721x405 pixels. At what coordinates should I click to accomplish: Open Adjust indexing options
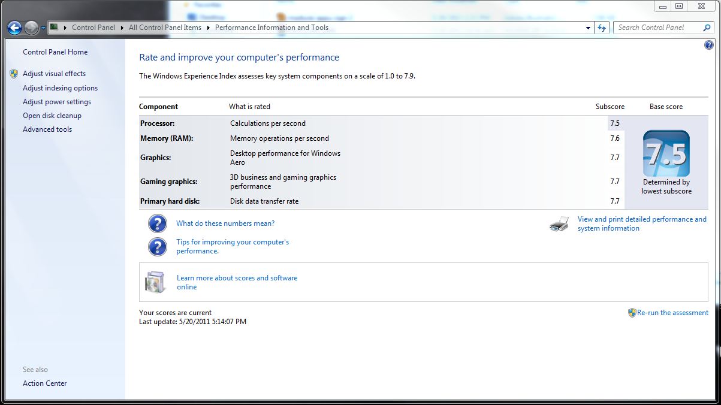[60, 88]
